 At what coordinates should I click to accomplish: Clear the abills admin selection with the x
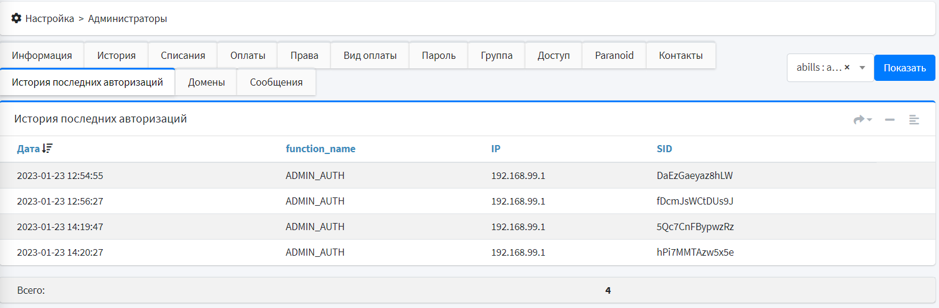847,67
